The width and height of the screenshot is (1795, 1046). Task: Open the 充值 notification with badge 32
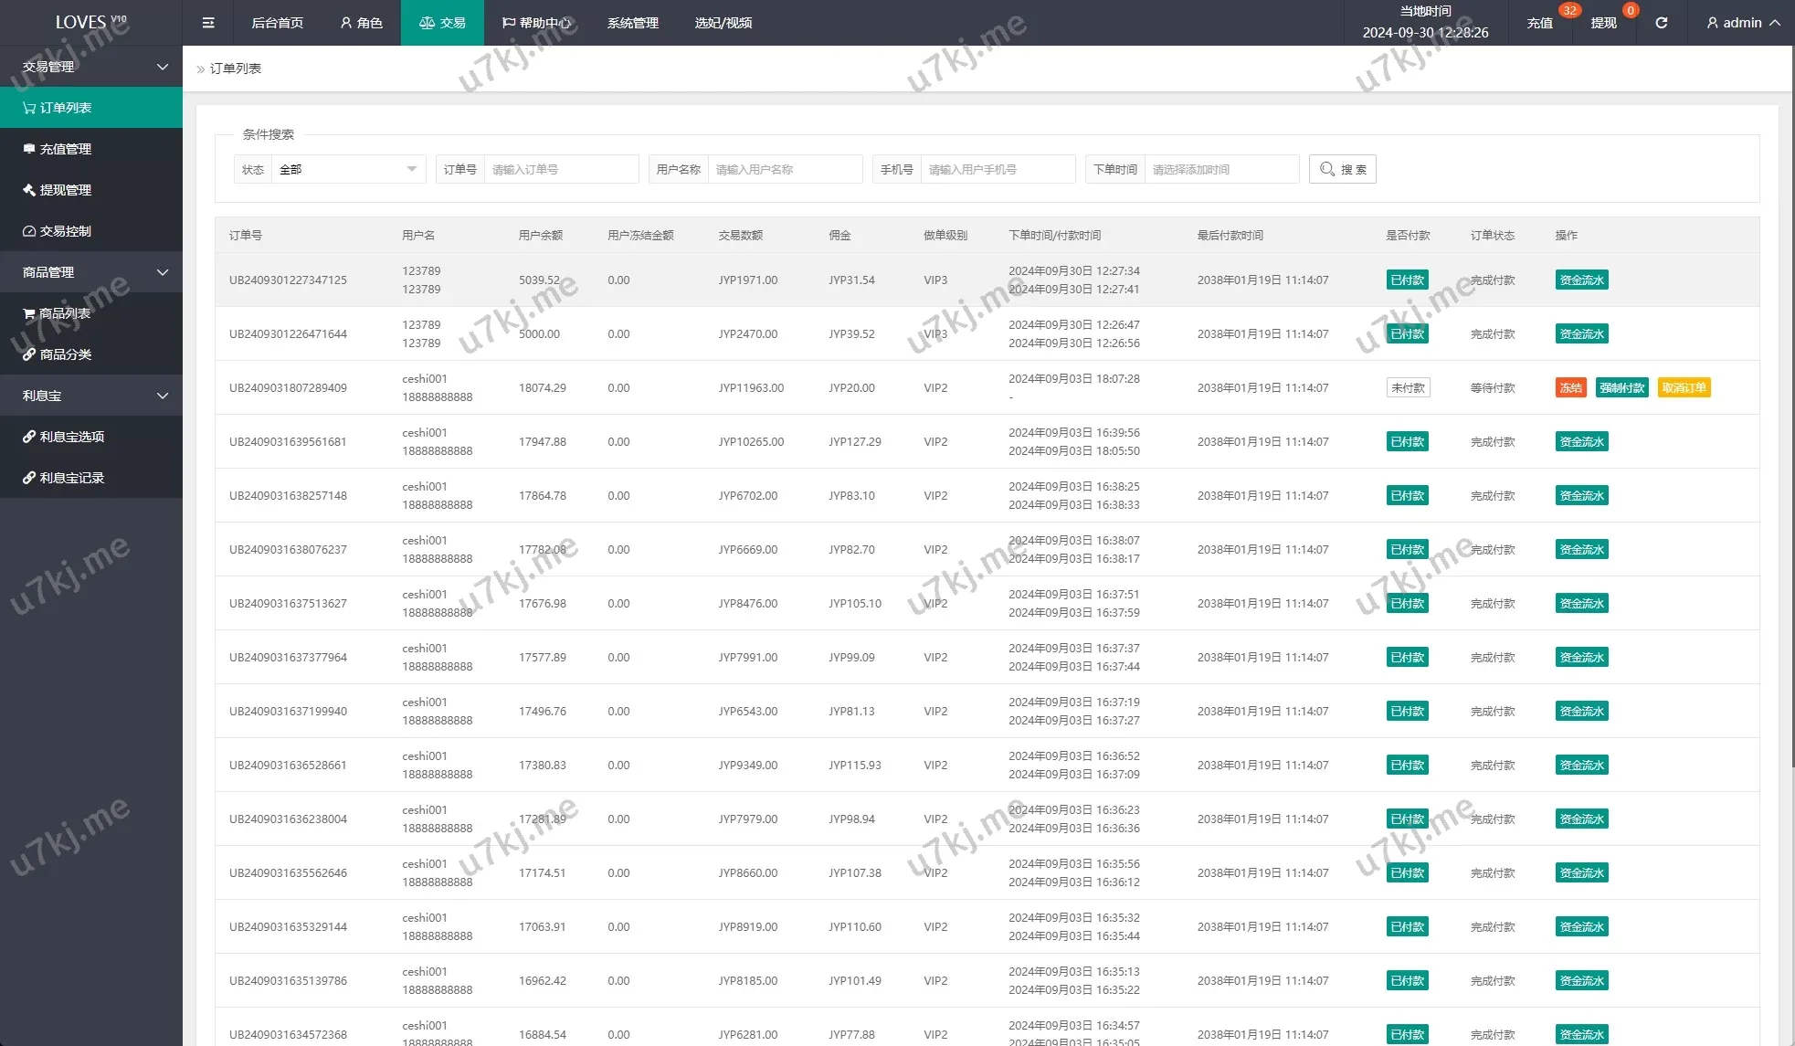click(1540, 23)
